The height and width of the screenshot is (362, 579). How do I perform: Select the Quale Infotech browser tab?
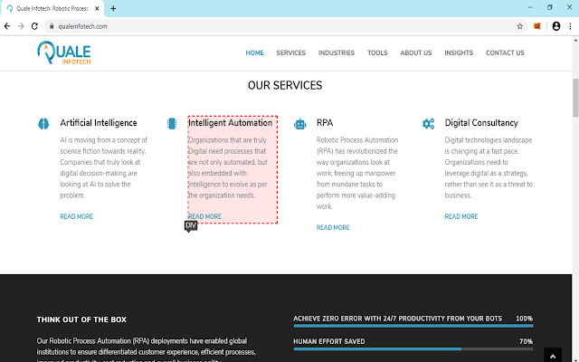(52, 8)
